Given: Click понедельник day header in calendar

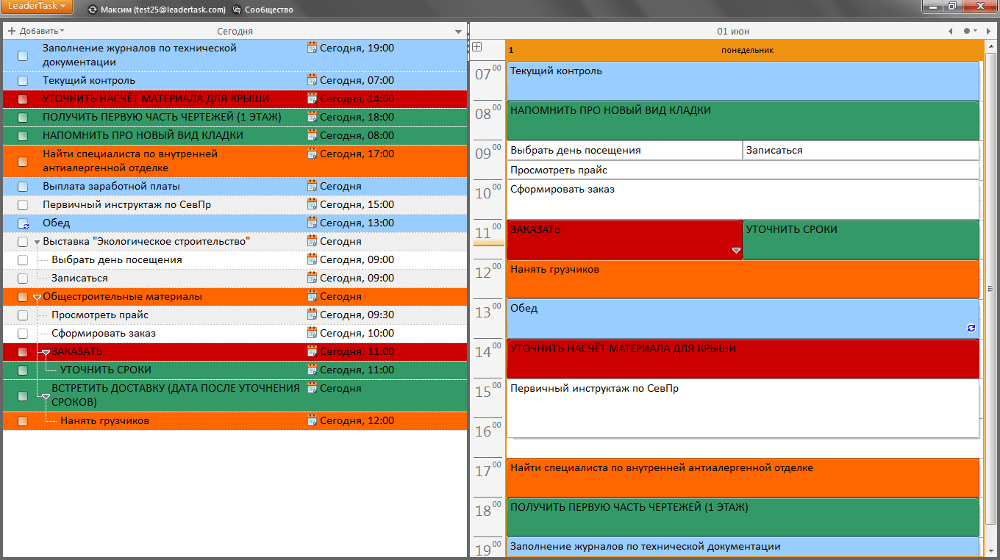Looking at the screenshot, I should click(747, 50).
